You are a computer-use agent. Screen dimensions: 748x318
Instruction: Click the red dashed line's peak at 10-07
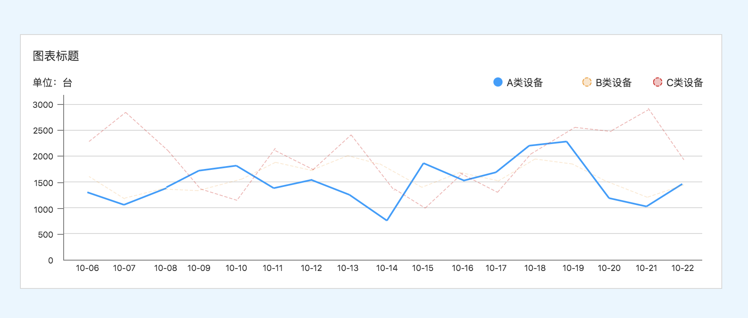point(125,112)
